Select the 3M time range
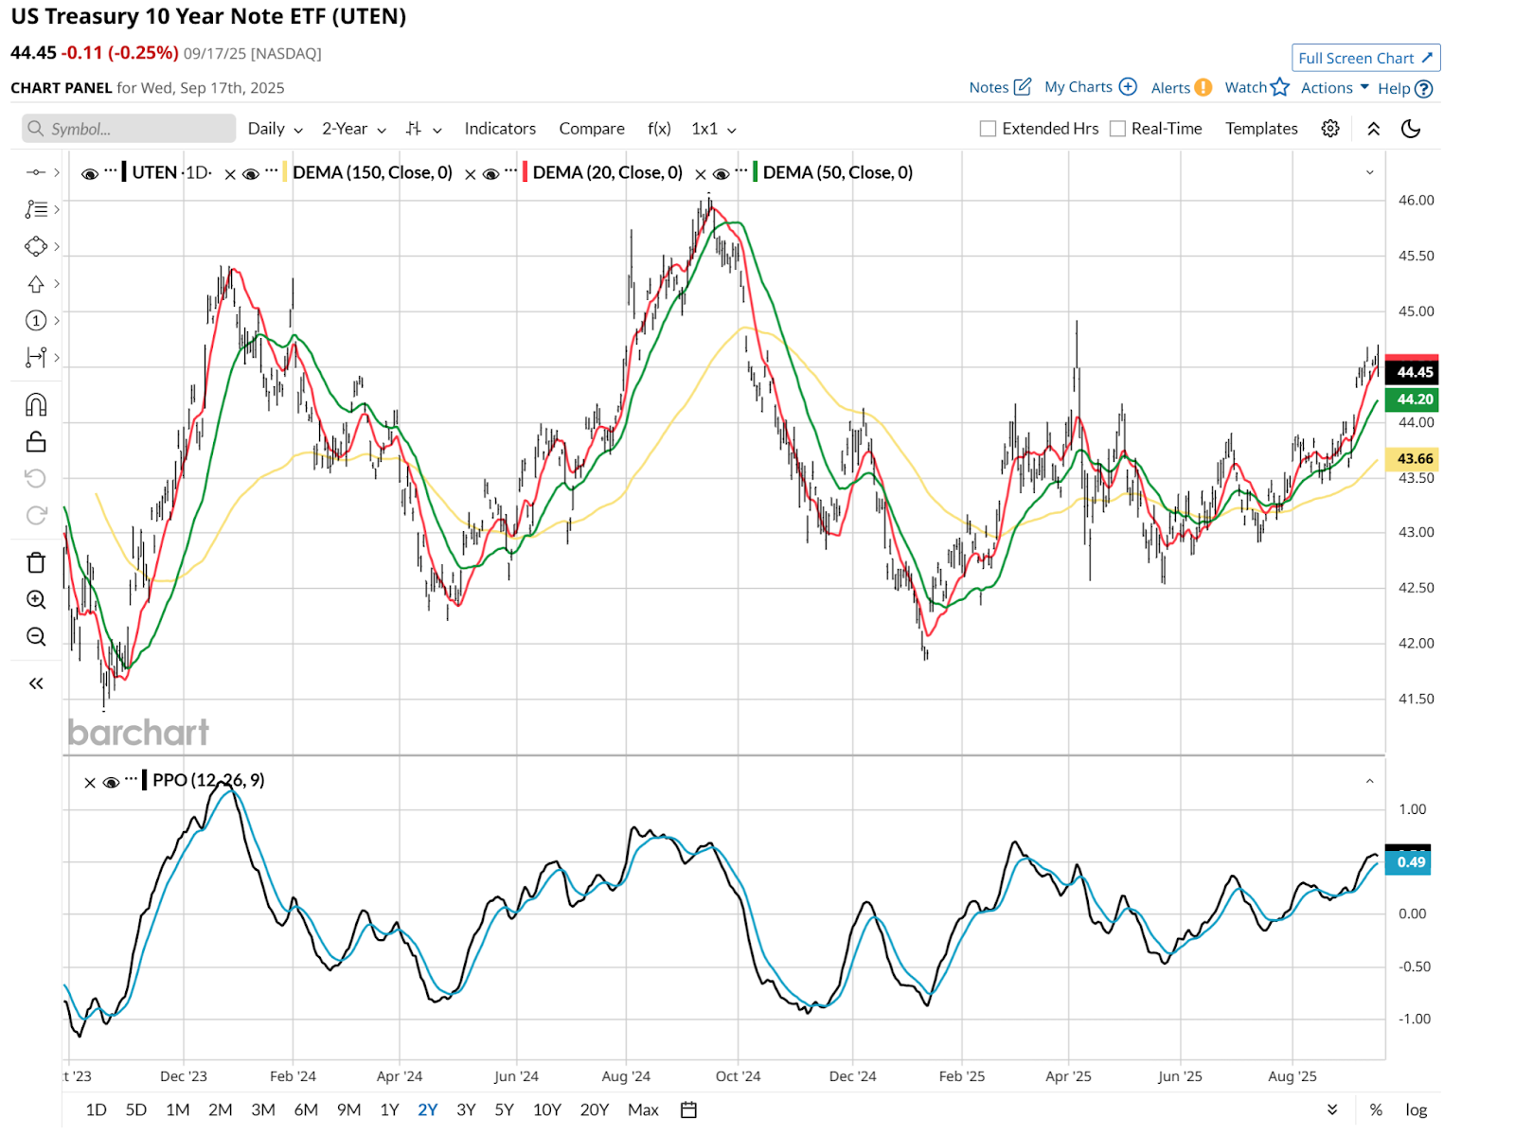Viewport: 1515px width, 1135px height. 263,1109
